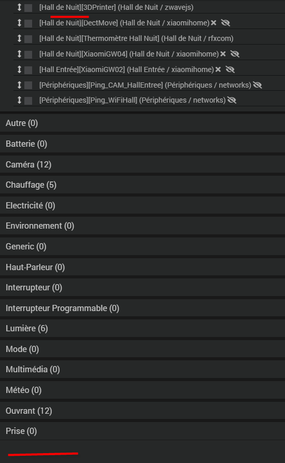Open the Interrupteur Programmable (0) section
The width and height of the screenshot is (285, 463).
tap(142, 308)
